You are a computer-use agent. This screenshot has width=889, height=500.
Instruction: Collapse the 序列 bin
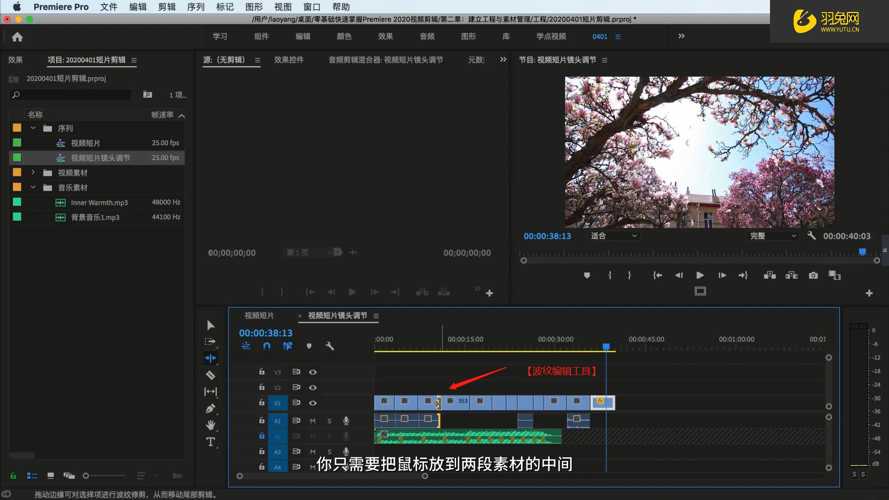33,128
